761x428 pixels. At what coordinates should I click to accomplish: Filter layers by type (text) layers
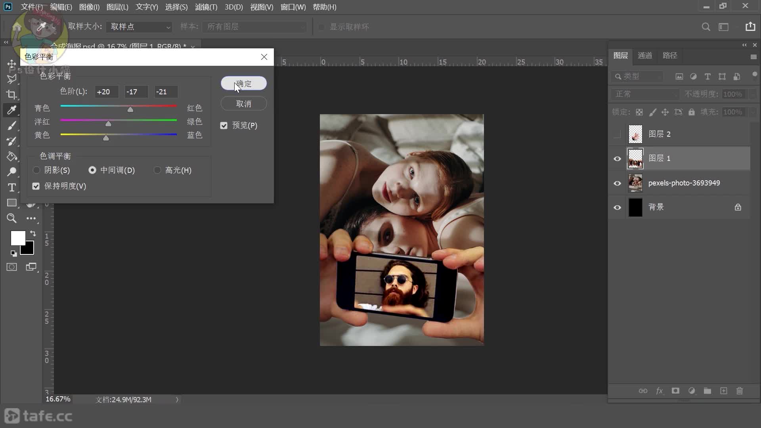pyautogui.click(x=707, y=76)
